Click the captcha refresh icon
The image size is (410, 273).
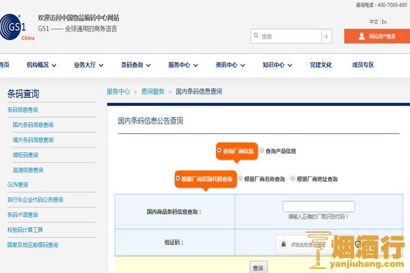357,244
